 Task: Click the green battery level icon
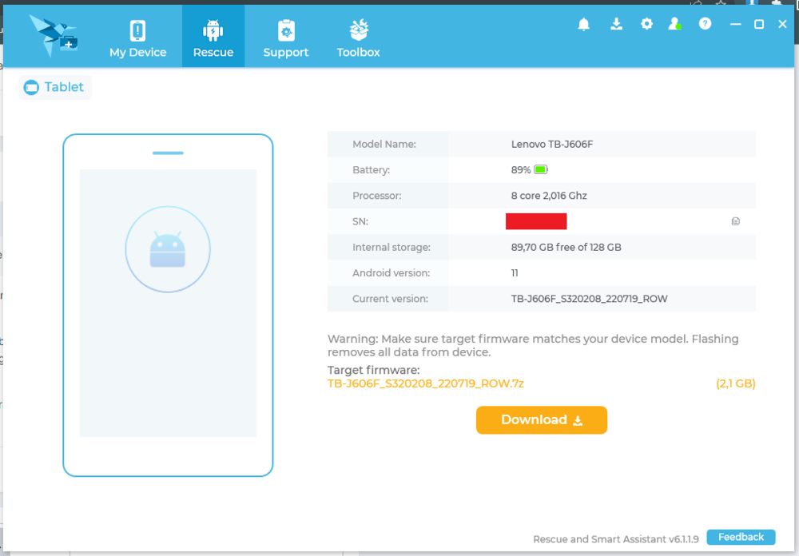coord(541,170)
